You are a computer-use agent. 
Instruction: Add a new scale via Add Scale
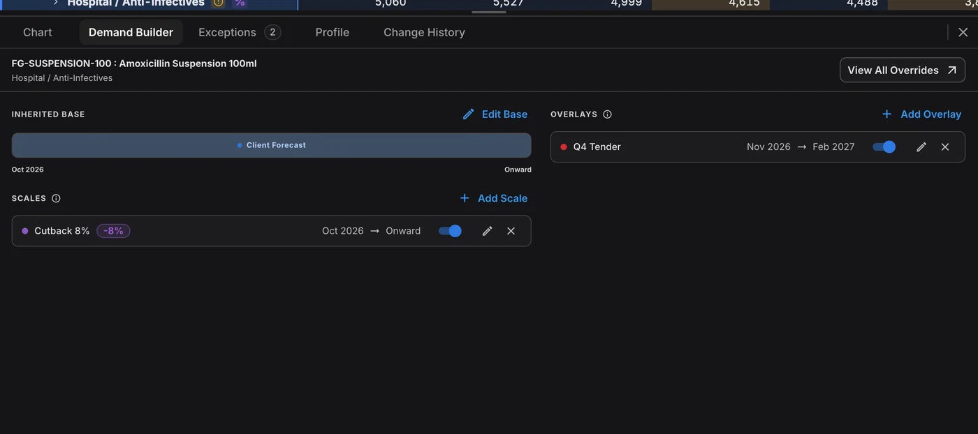pyautogui.click(x=493, y=198)
